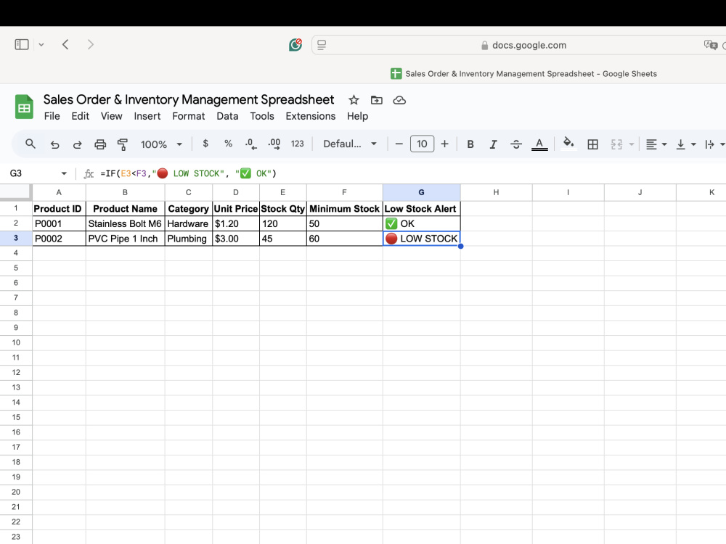Open the Tools menu
This screenshot has height=544, width=726.
coord(262,116)
